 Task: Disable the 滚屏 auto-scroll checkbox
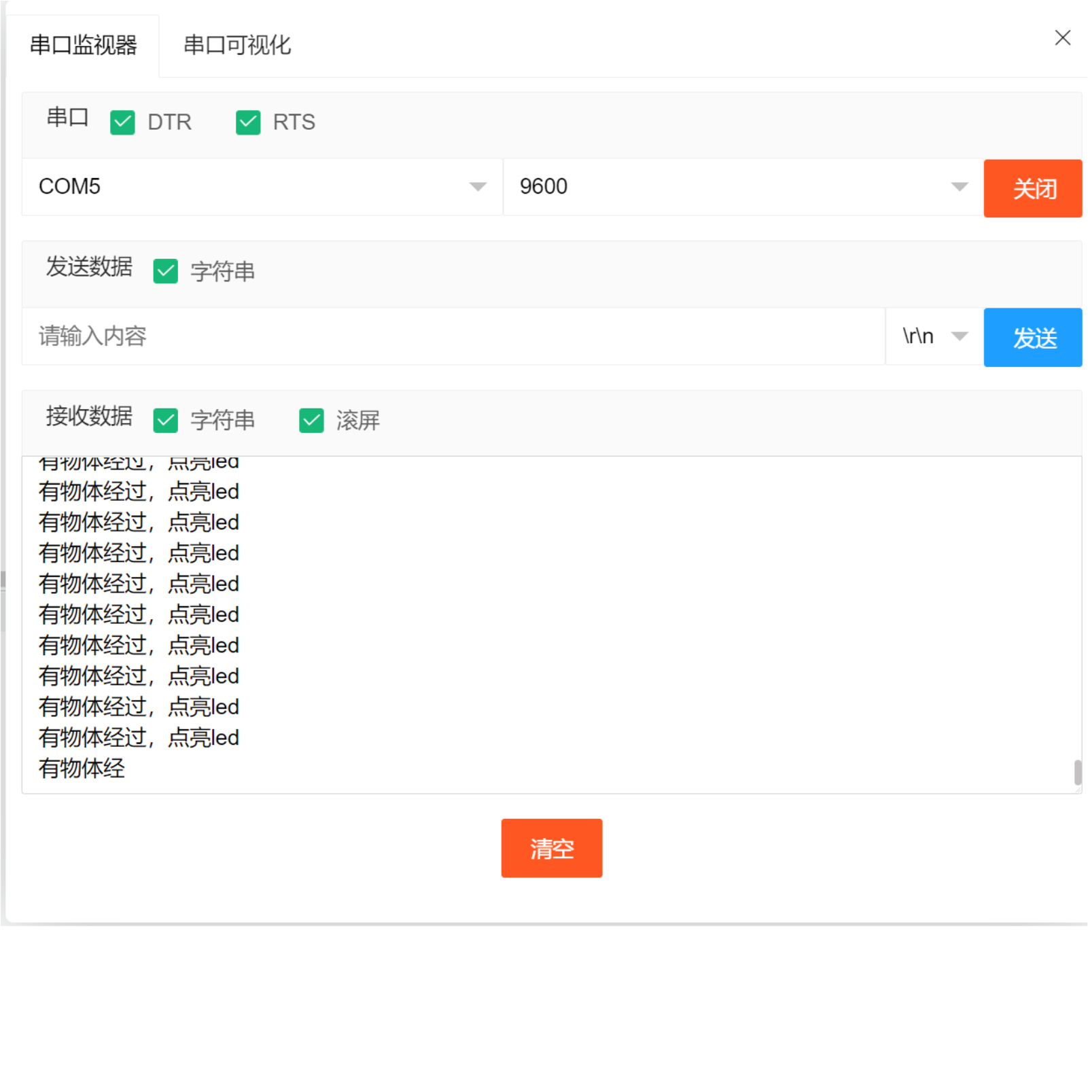pyautogui.click(x=312, y=420)
